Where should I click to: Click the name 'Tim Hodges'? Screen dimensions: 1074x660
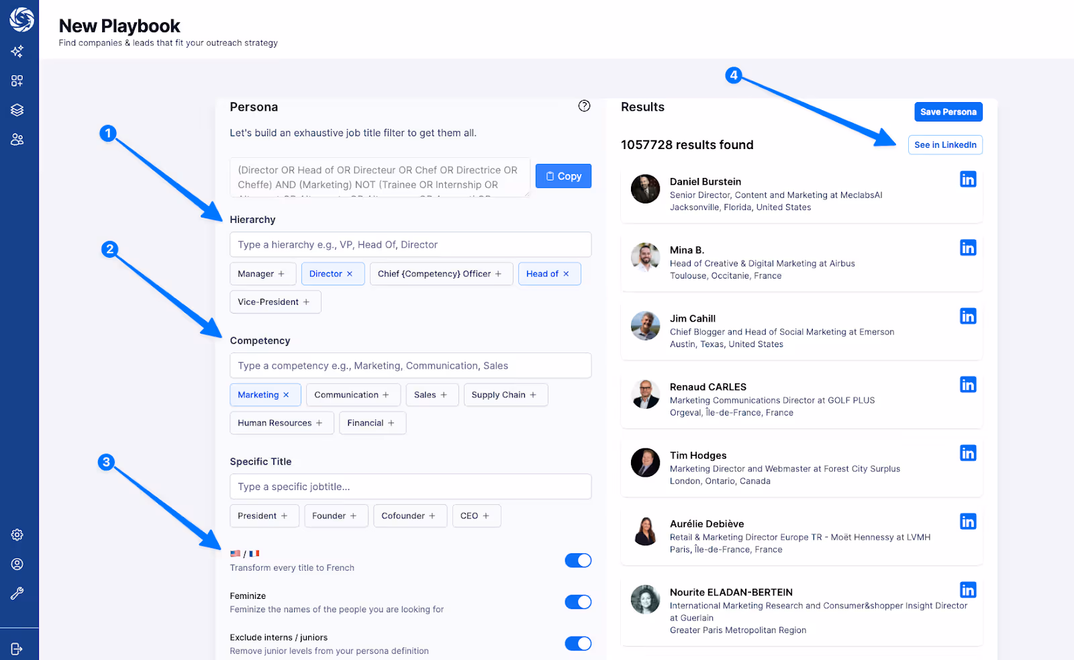tap(698, 455)
